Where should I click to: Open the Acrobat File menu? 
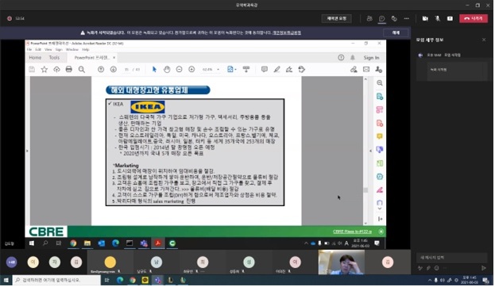click(29, 49)
